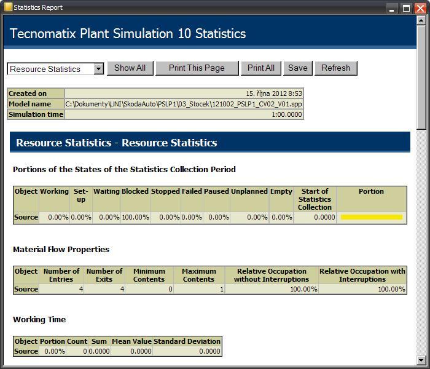Click the Refresh button
Viewport: 430px width, 369px height.
tap(335, 68)
